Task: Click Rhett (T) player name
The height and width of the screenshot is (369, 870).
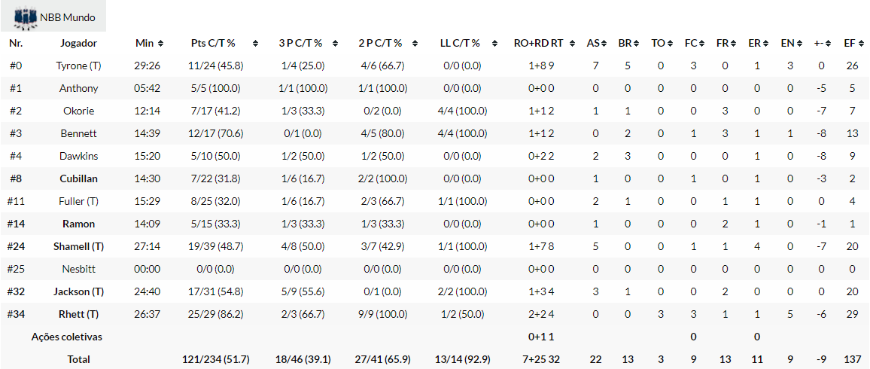Action: coord(78,315)
